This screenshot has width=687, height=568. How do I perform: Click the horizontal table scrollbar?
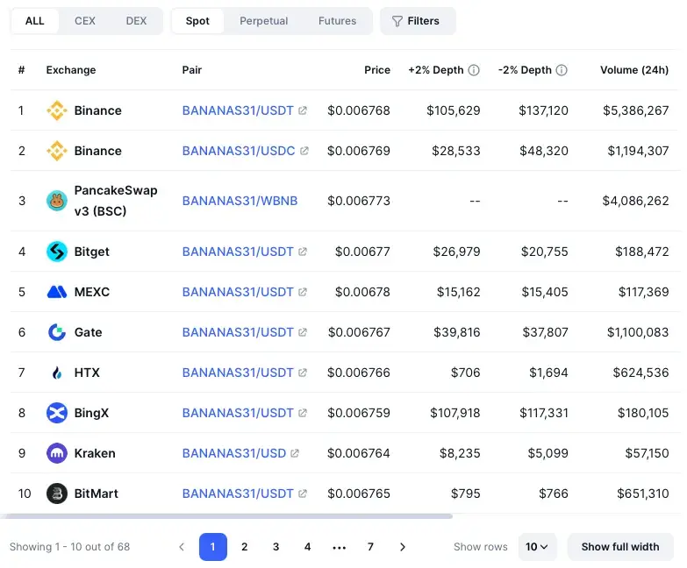226,516
